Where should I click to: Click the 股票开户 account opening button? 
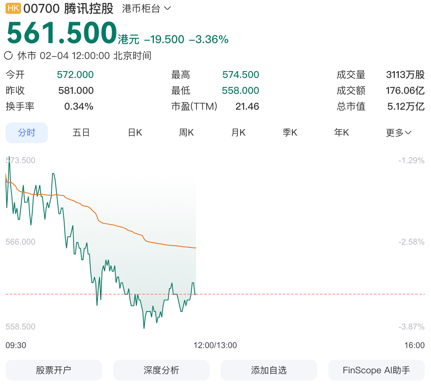[x=53, y=370]
